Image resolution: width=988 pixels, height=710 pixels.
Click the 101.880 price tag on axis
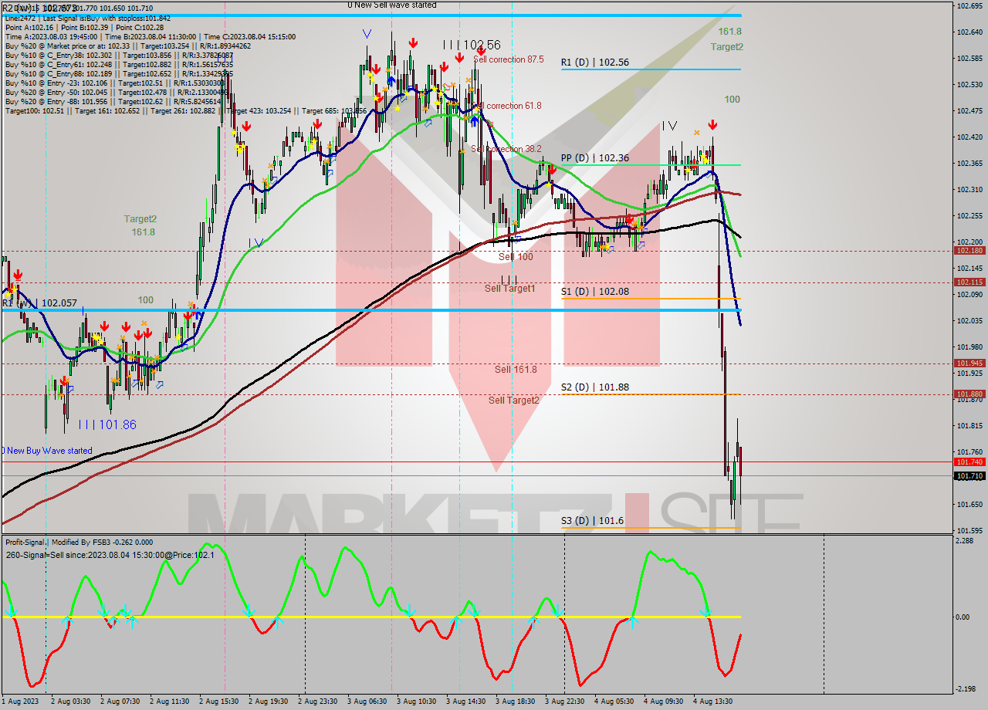tap(969, 394)
